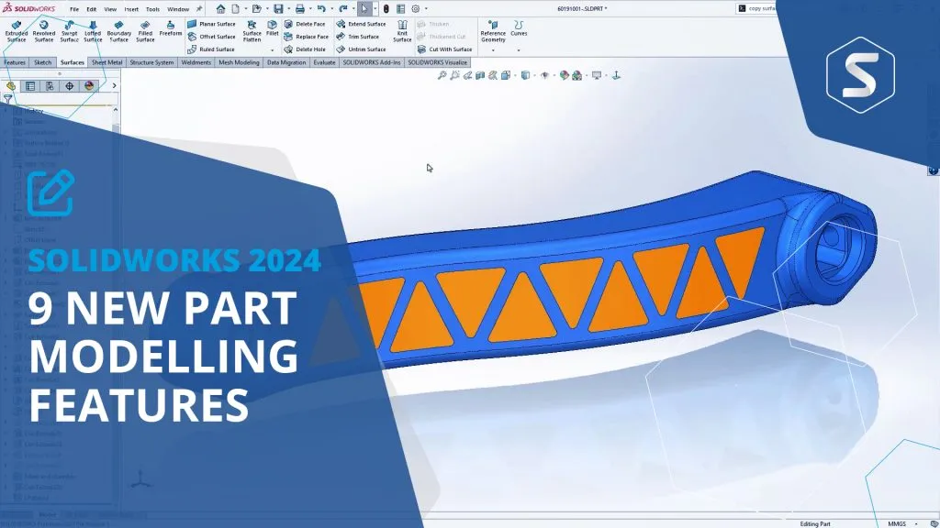This screenshot has width=940, height=528.
Task: Switch to the Sheet Metal tab
Action: click(106, 62)
